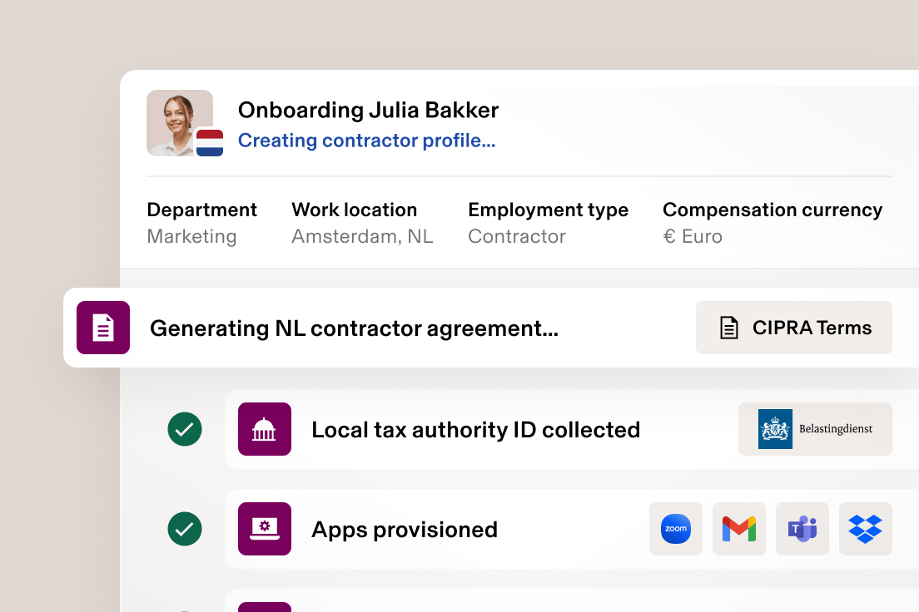Click the document icon inside CIPRA Terms
919x612 pixels.
coord(728,328)
